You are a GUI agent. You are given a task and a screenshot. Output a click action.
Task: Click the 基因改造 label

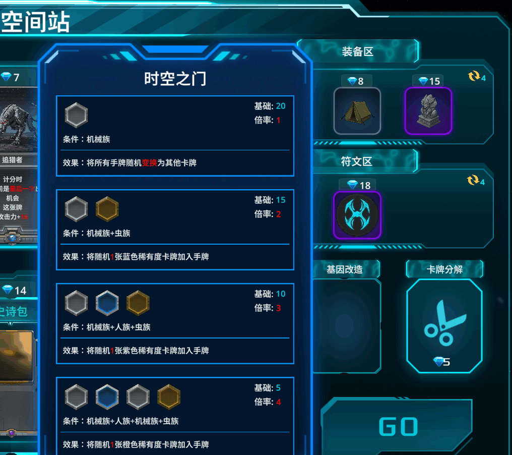[x=345, y=269]
